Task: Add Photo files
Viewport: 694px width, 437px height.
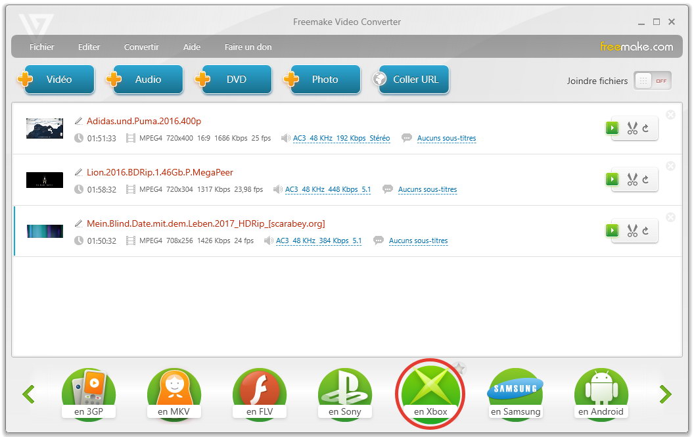Action: [322, 80]
